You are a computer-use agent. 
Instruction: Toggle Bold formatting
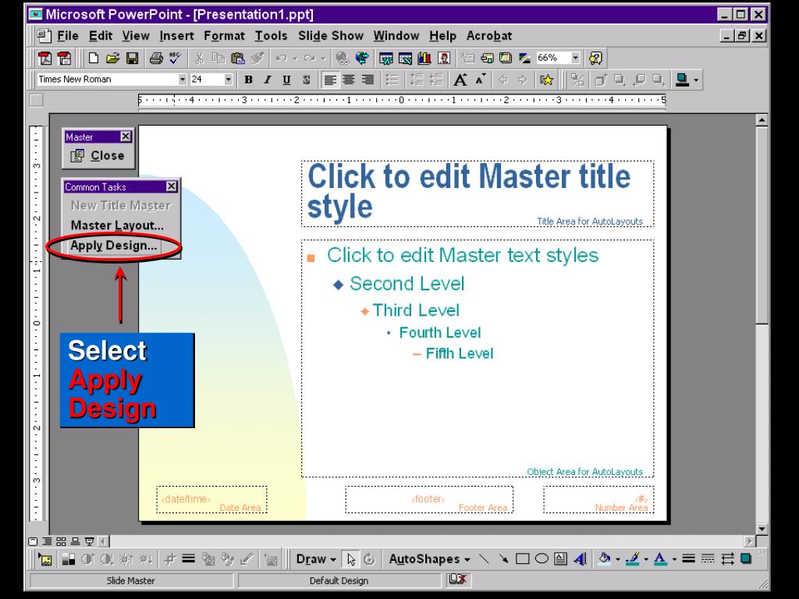[x=248, y=80]
